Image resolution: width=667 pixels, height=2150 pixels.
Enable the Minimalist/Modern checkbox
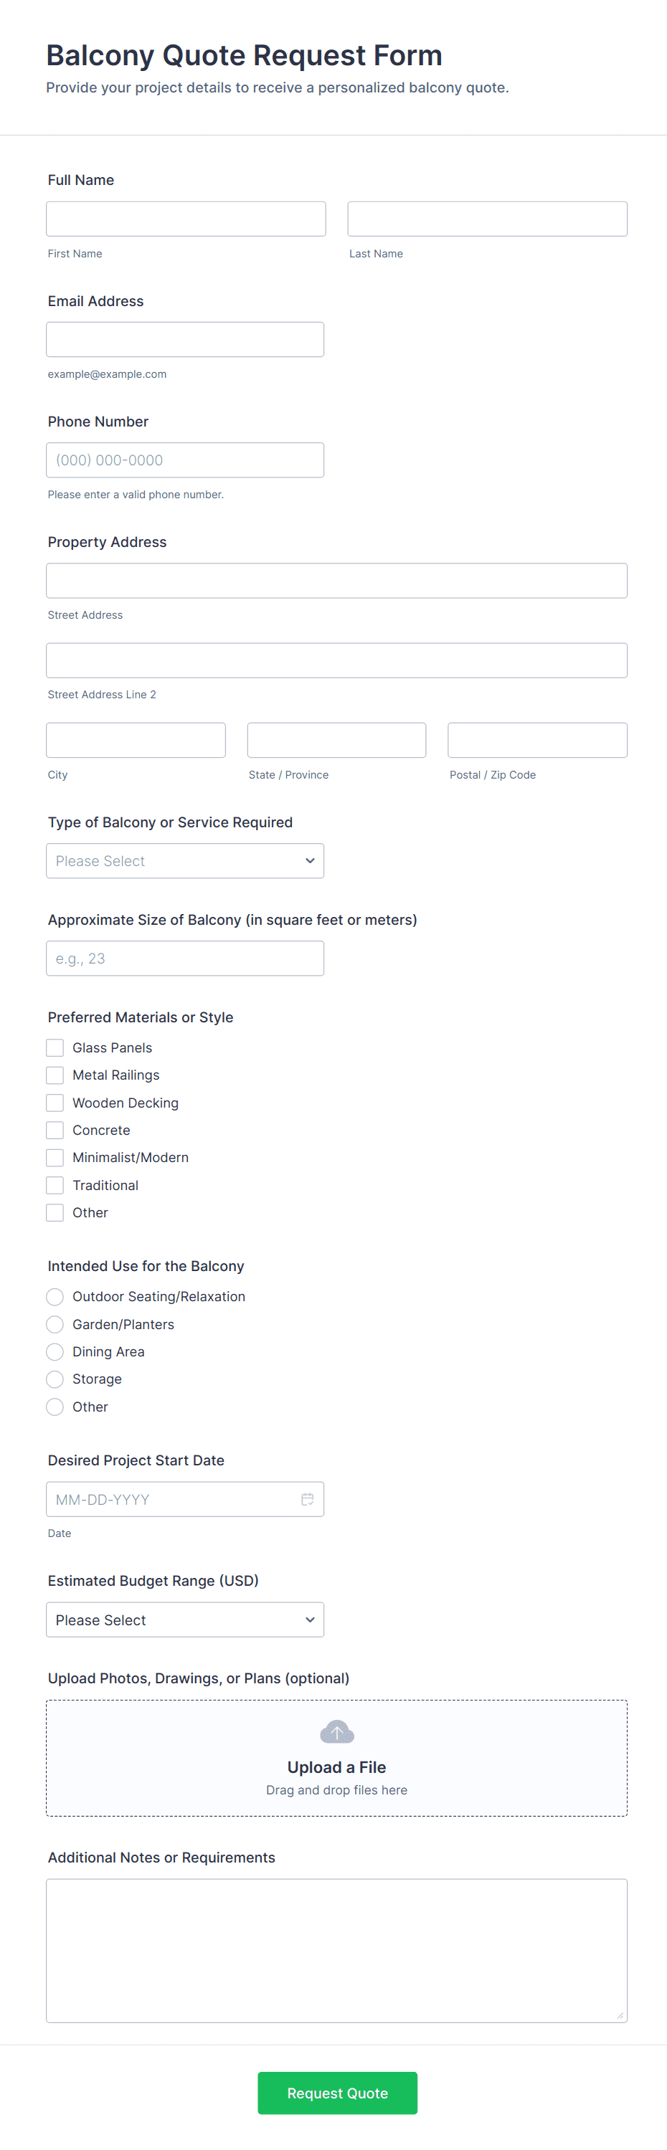55,1158
